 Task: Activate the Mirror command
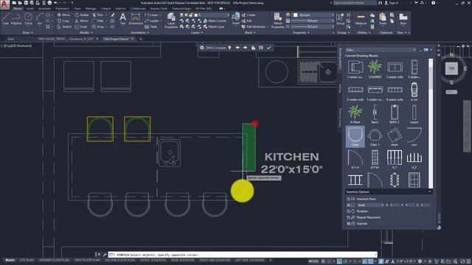point(82,21)
